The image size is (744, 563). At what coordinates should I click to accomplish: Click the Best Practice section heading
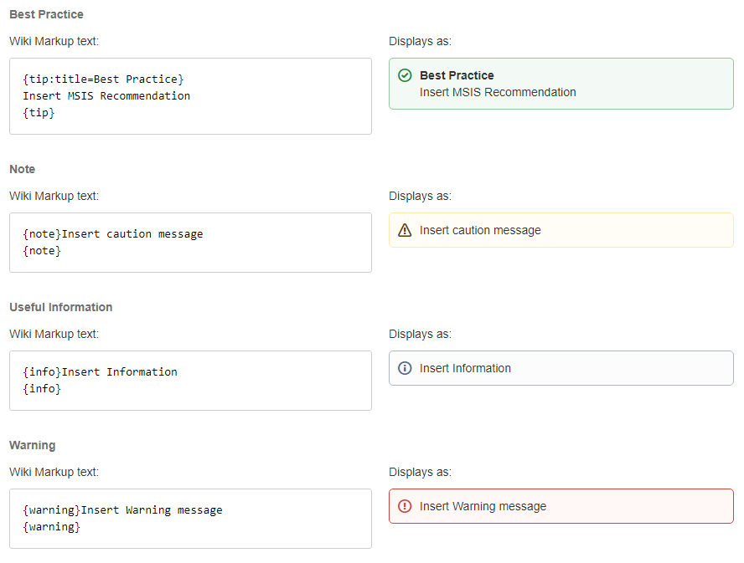46,14
